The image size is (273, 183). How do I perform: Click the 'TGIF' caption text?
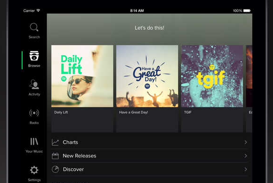click(x=188, y=112)
